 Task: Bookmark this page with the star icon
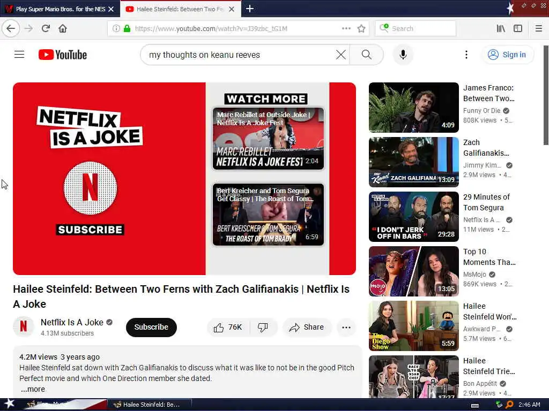(x=361, y=28)
